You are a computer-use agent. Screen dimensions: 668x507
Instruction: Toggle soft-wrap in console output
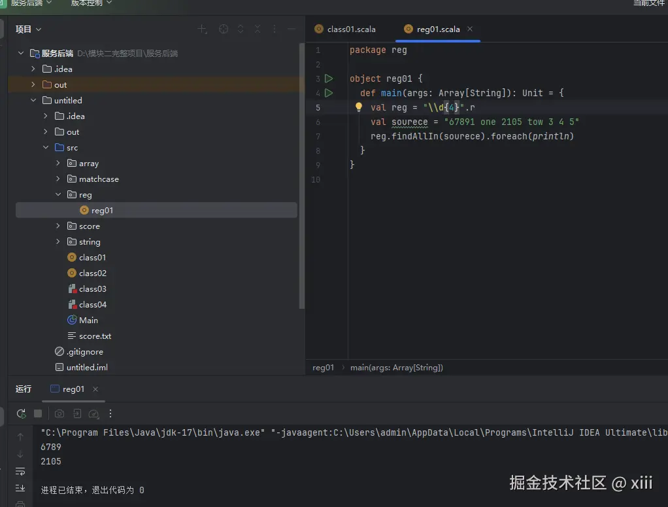20,472
